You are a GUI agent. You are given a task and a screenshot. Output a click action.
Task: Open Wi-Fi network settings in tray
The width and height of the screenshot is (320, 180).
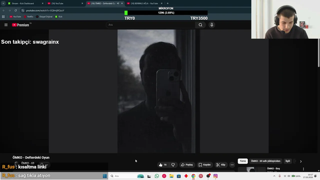pyautogui.click(x=285, y=176)
